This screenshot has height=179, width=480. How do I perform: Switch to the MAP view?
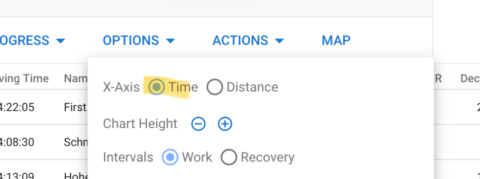(336, 40)
